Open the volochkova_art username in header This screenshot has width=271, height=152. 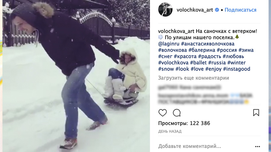[195, 10]
